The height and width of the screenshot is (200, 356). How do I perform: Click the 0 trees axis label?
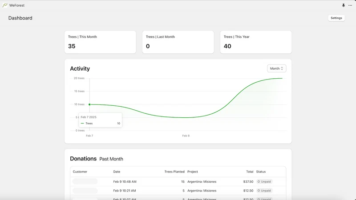pos(80,130)
